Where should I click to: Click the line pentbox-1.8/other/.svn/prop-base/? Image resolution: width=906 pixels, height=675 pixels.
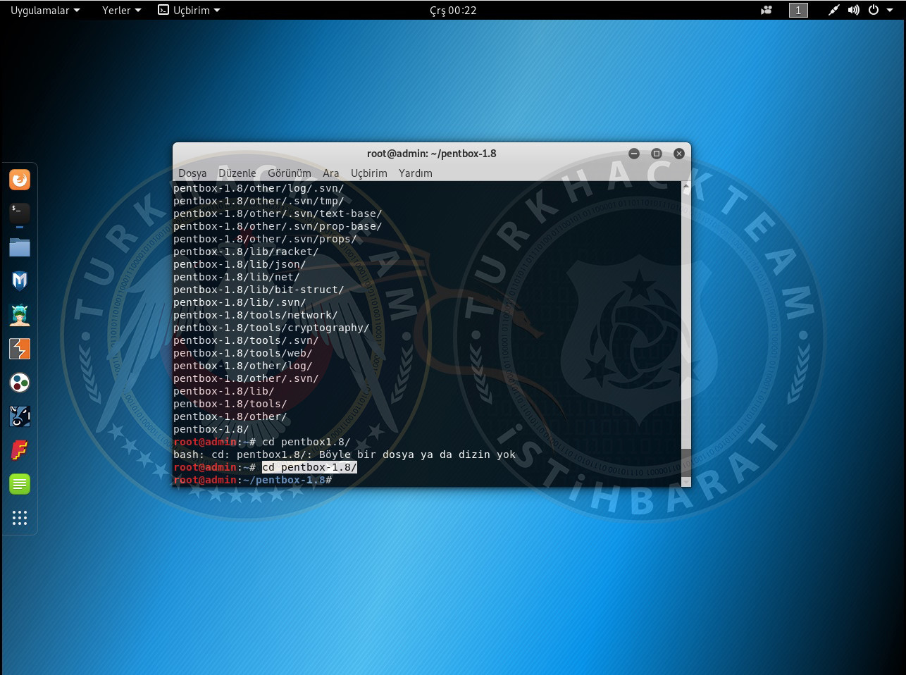click(278, 226)
